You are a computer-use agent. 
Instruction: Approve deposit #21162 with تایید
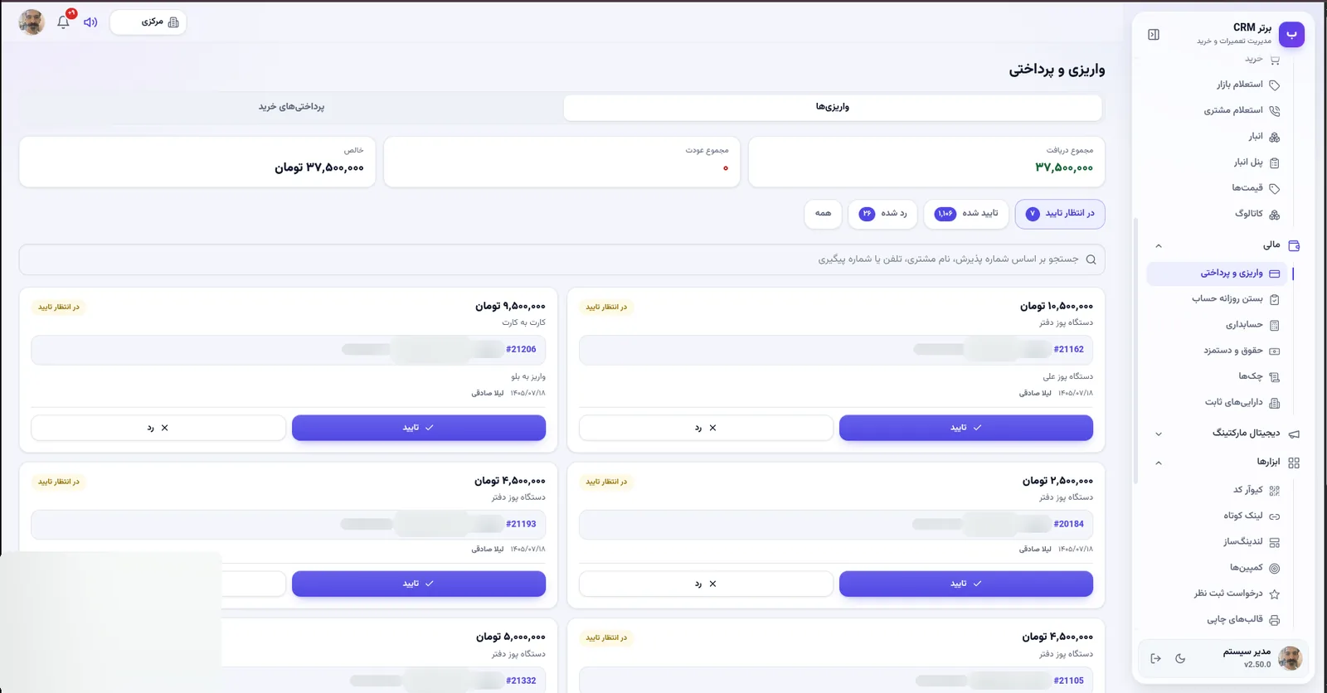coord(966,428)
